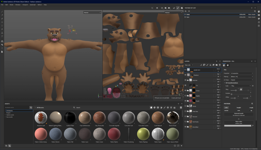Open the UV Wrap dropdown (Repeat)

(242, 80)
